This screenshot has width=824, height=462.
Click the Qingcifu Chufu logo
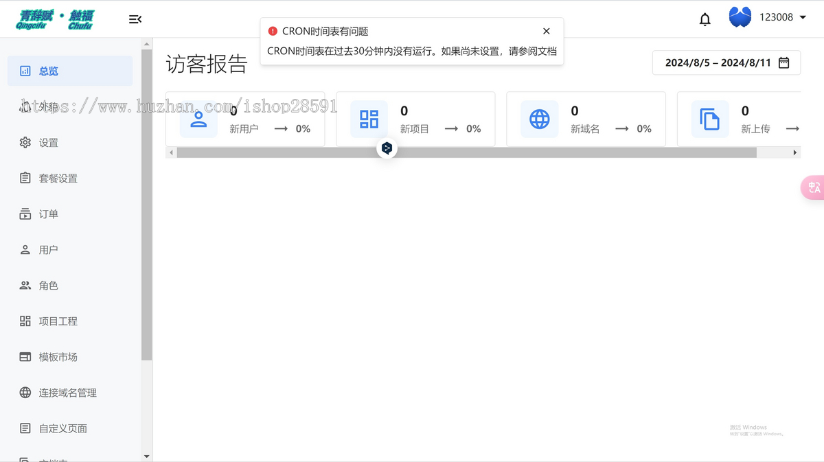point(55,19)
